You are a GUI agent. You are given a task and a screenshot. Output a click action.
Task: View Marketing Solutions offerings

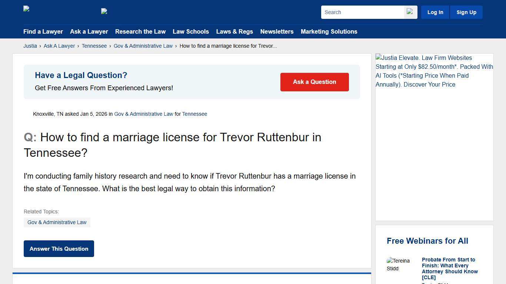[x=329, y=32]
